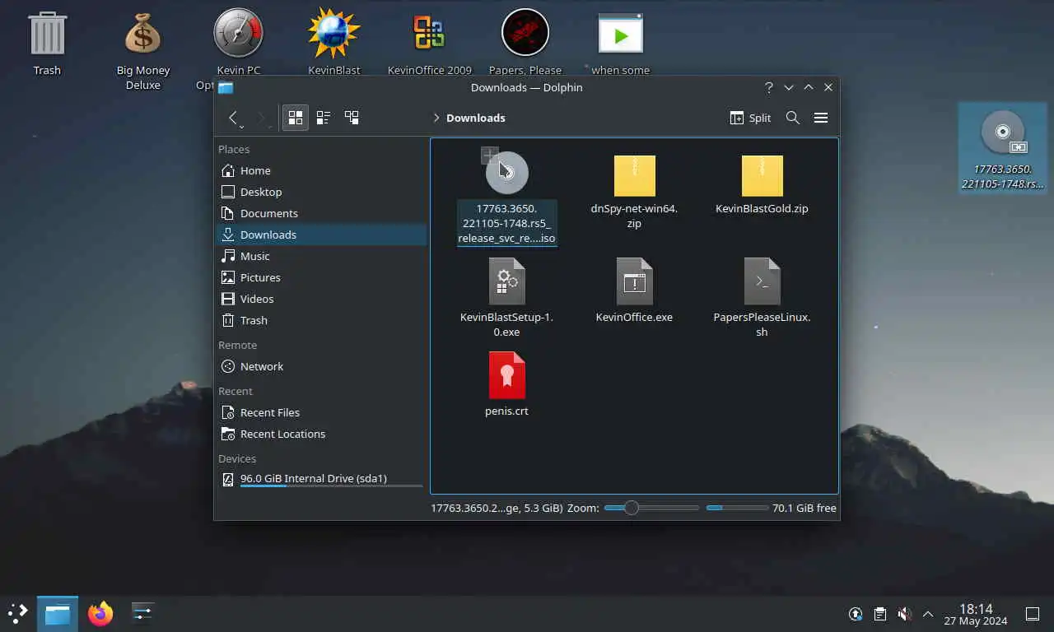Switch to Compact view mode
This screenshot has width=1054, height=632.
(324, 118)
